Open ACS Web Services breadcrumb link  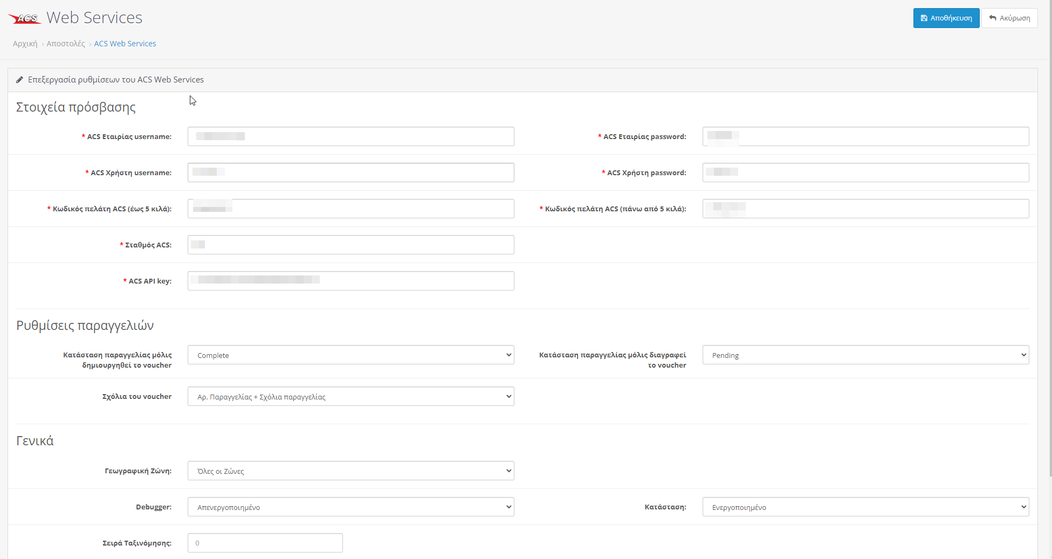[x=125, y=44]
